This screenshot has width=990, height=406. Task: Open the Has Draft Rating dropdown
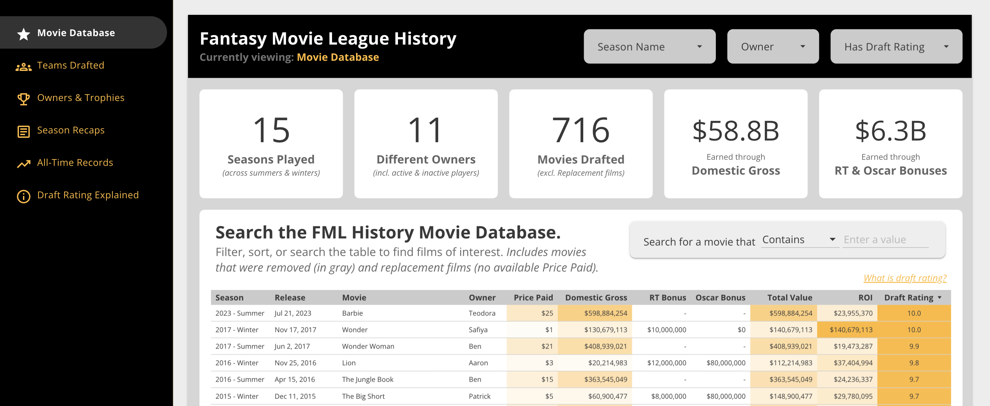(x=896, y=47)
